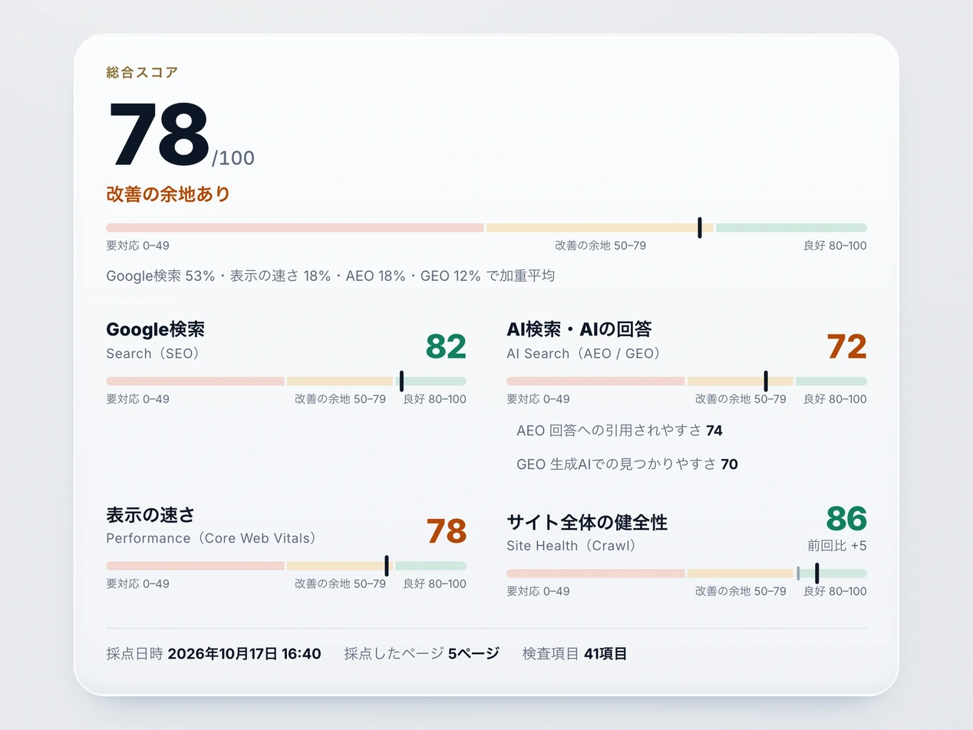Click 良好 80–100 under Google検索 gauge
The width and height of the screenshot is (973, 730).
(434, 399)
